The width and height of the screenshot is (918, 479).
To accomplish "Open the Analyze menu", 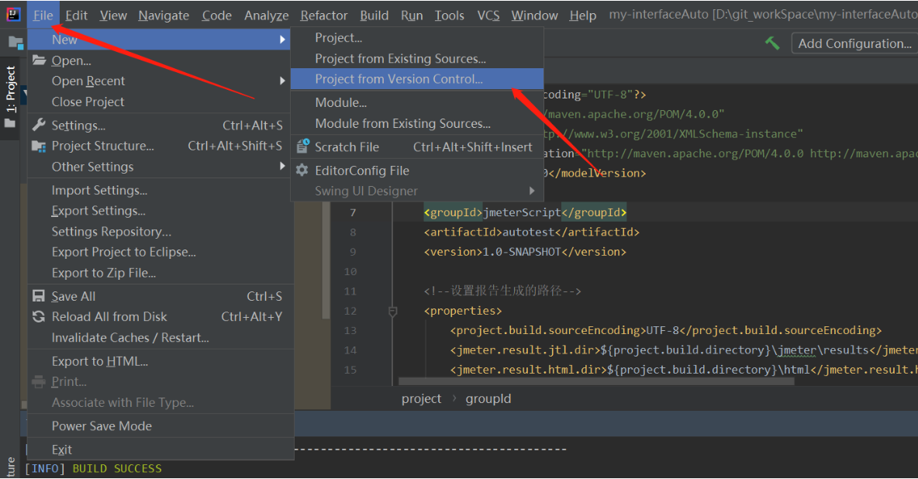I will click(267, 16).
